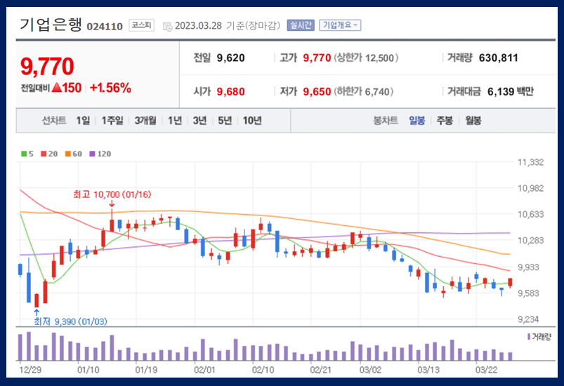Click the 01/19 date label on the x-axis
This screenshot has height=386, width=564.
pos(146,370)
